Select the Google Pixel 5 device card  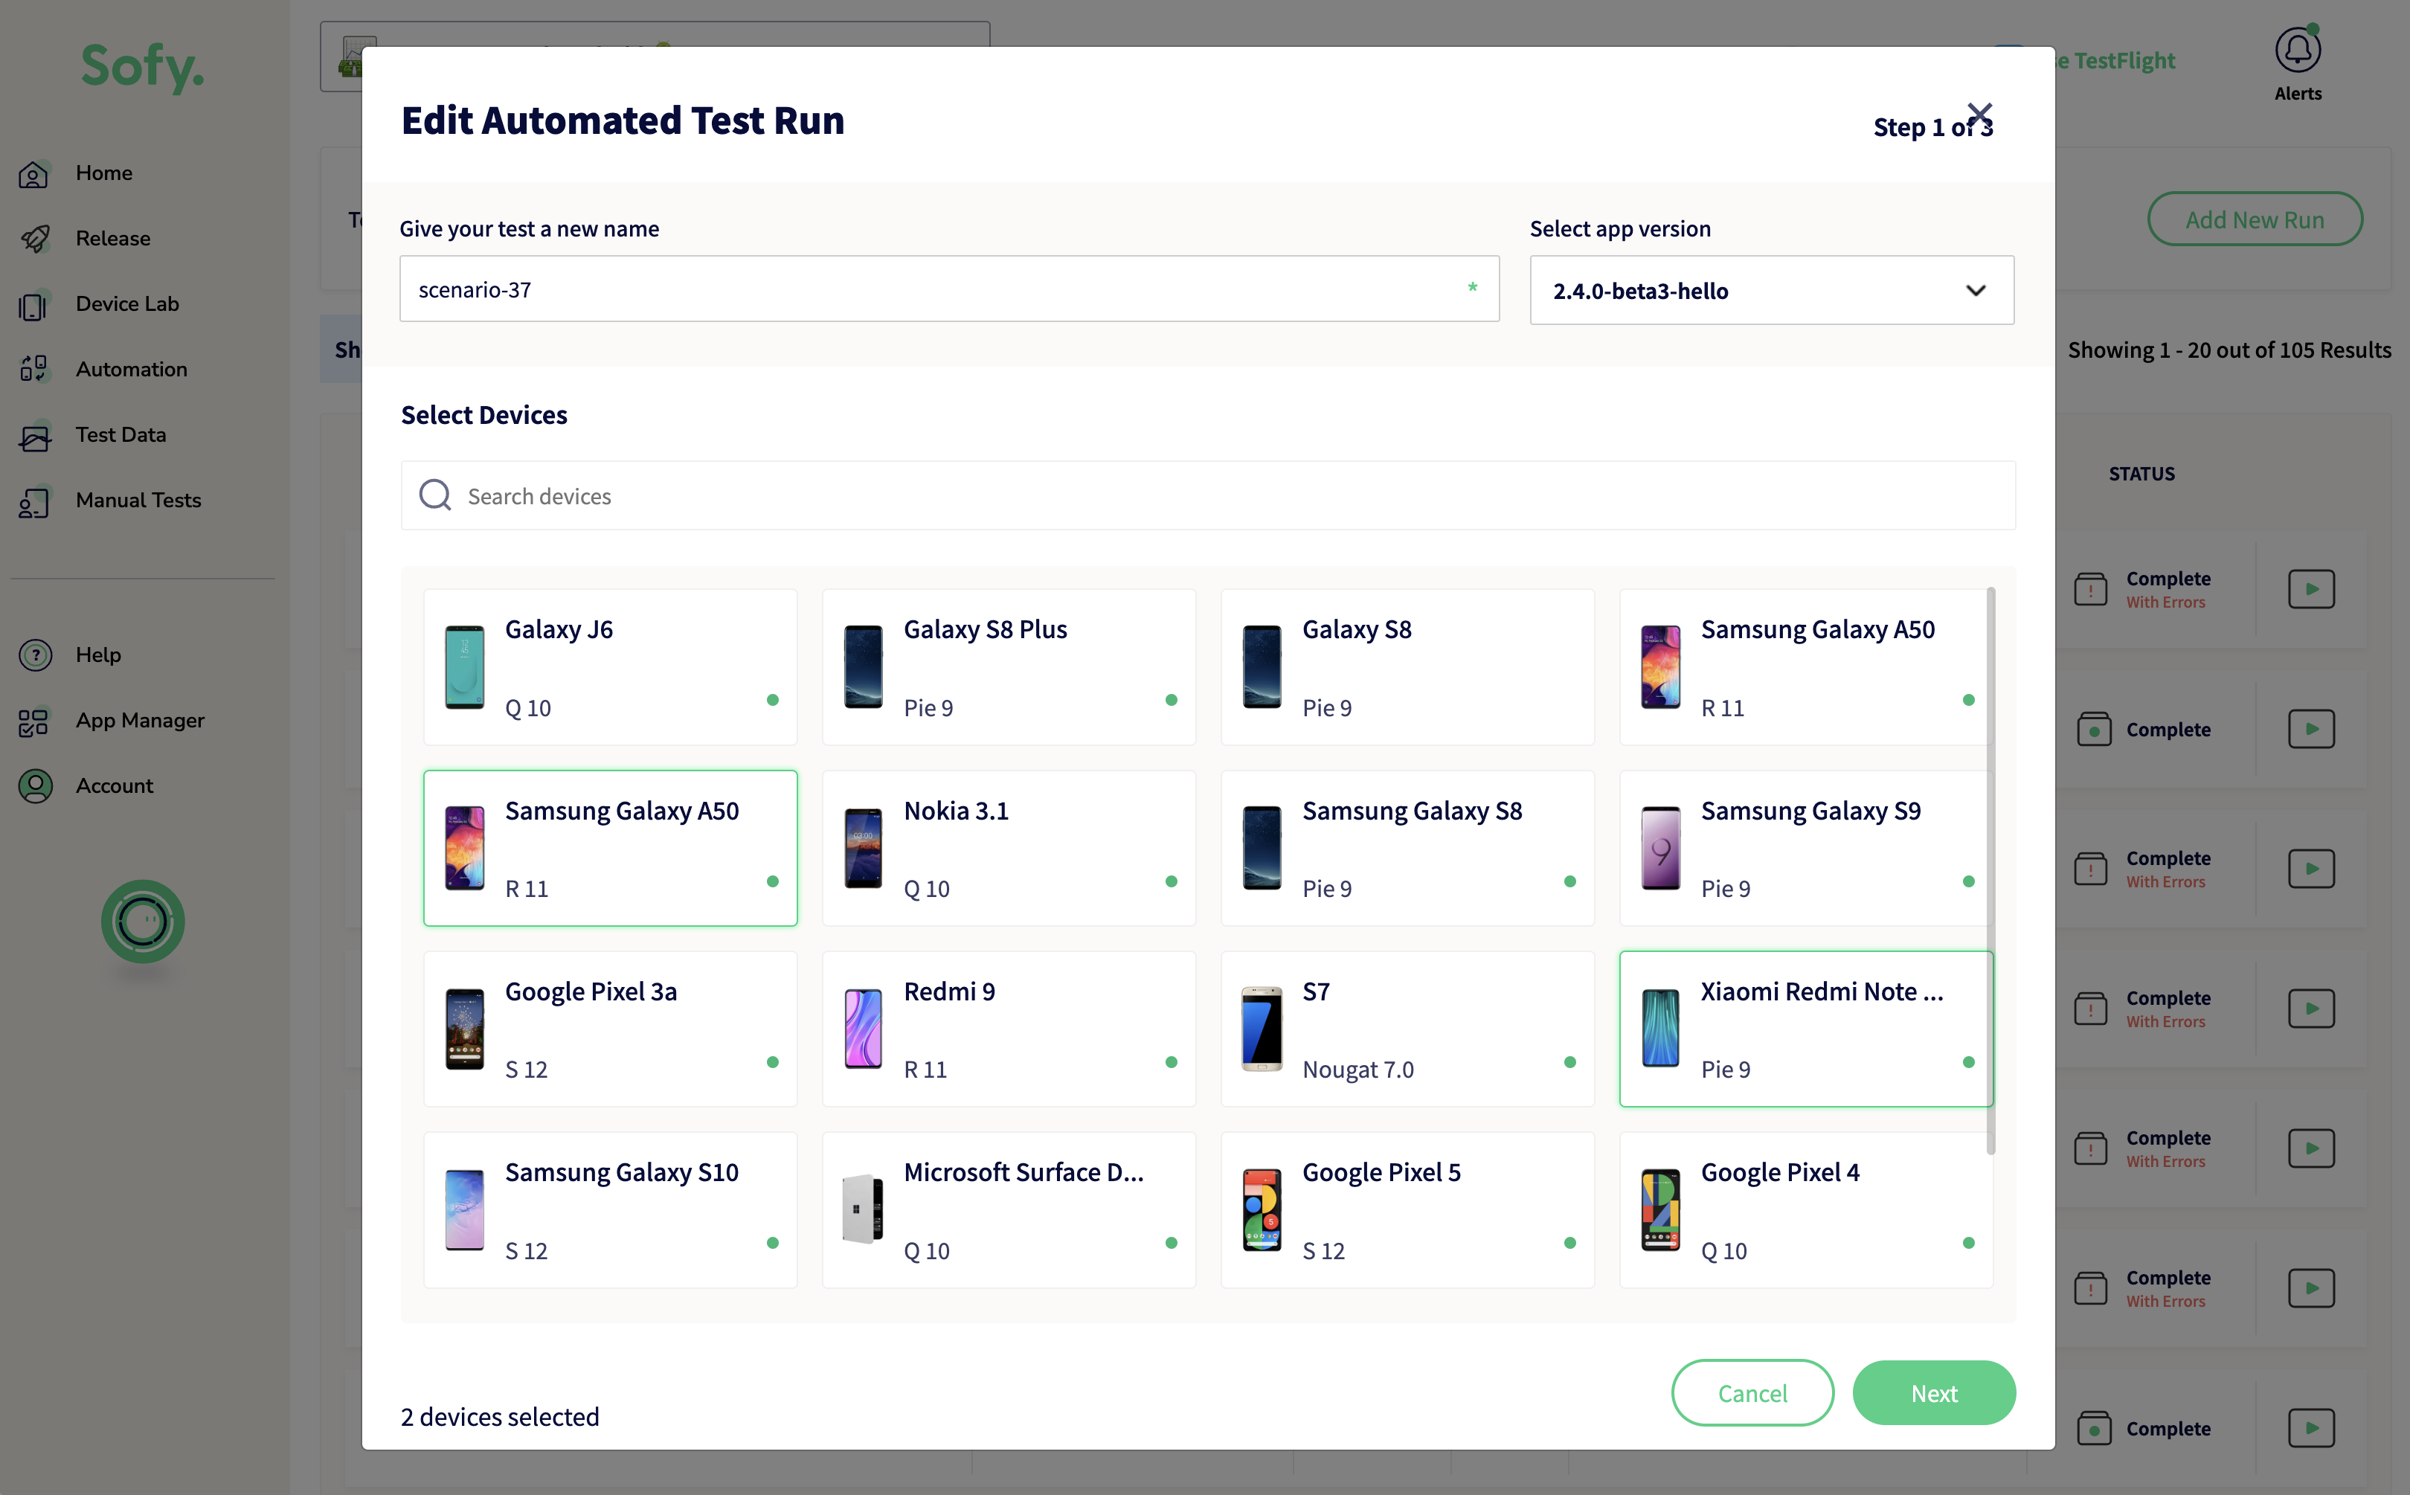(1407, 1210)
